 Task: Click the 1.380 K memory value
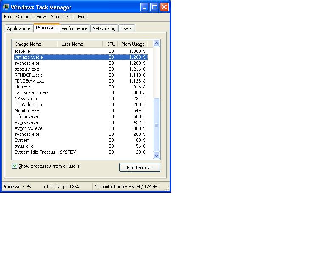tap(137, 51)
